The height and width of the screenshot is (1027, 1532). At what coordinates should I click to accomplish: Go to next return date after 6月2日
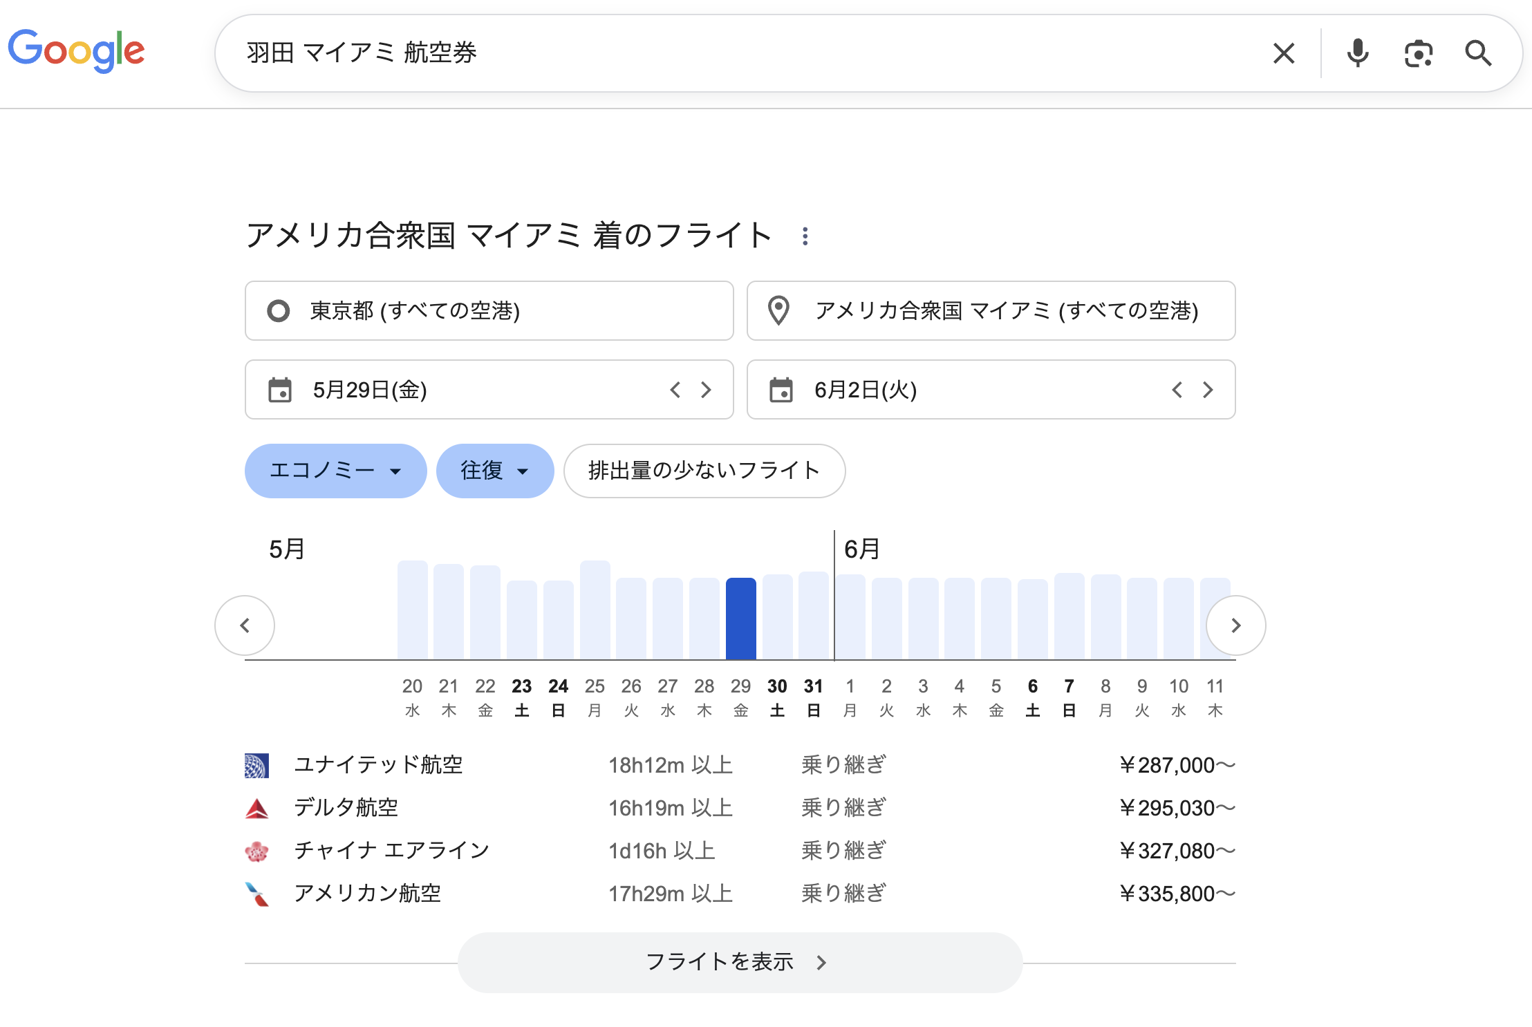[x=1208, y=390]
